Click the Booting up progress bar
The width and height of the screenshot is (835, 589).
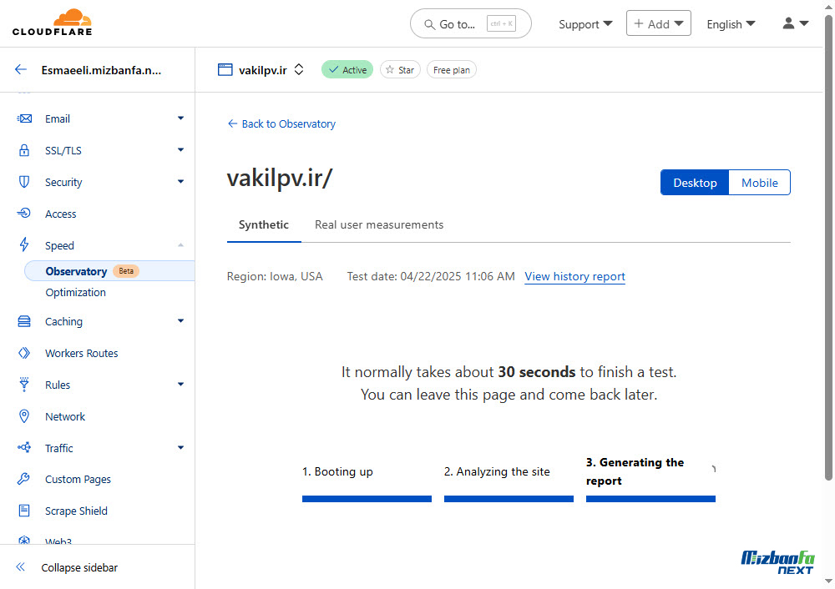click(x=367, y=499)
